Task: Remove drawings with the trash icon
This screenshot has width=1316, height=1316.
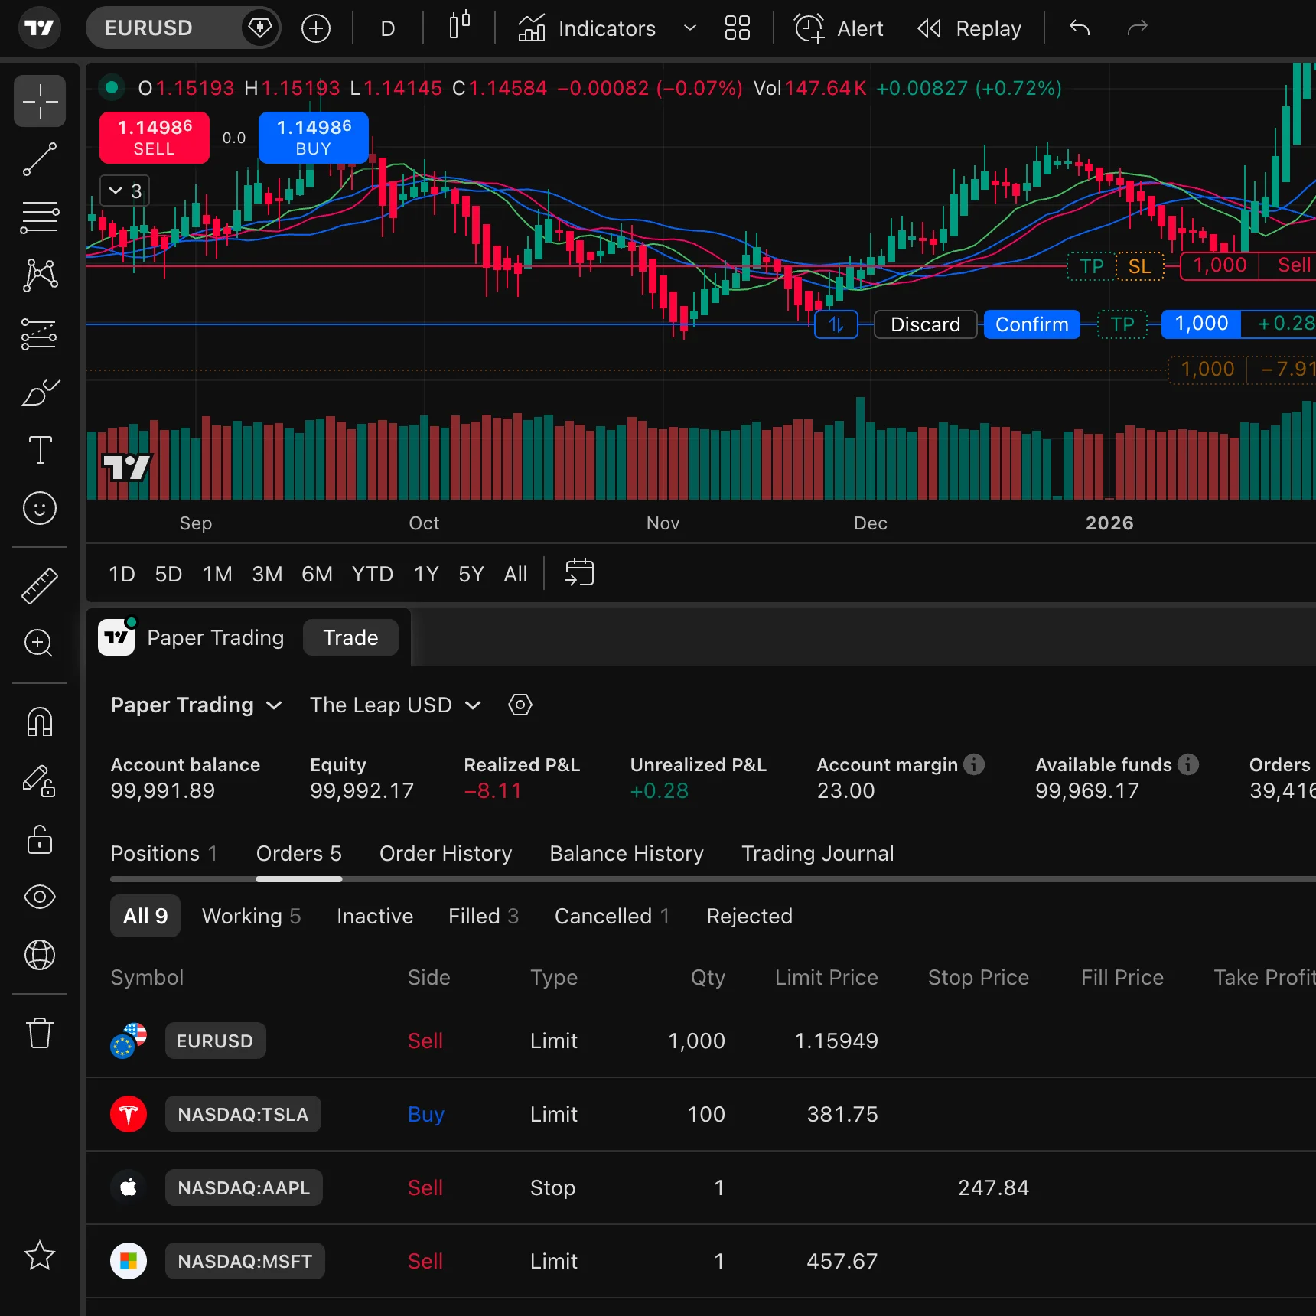Action: click(40, 1033)
